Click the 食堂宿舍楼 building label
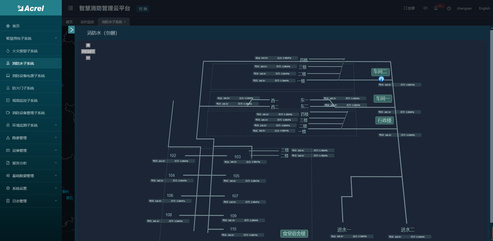The image size is (493, 241). tap(294, 234)
